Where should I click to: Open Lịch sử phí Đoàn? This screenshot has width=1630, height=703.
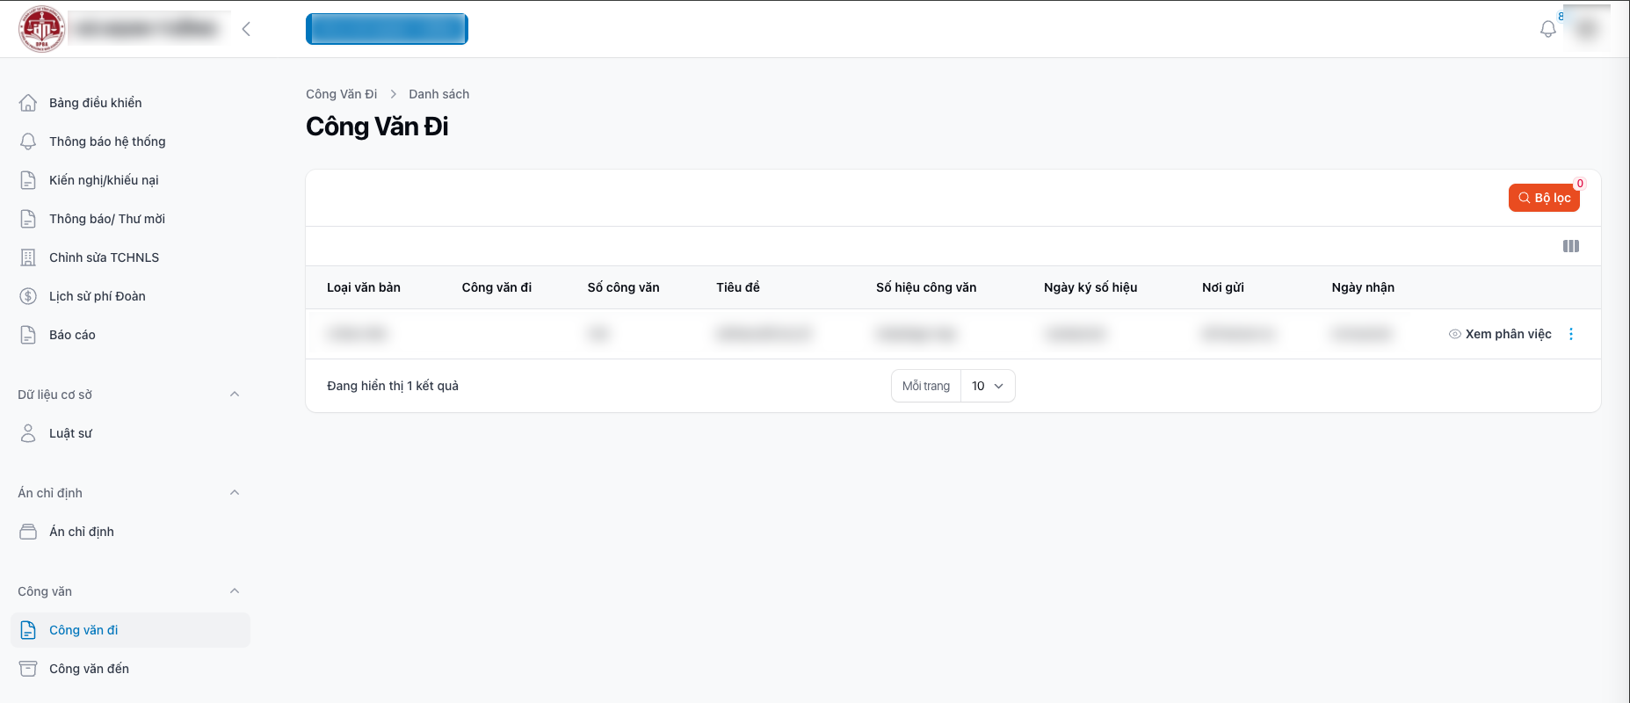point(97,296)
